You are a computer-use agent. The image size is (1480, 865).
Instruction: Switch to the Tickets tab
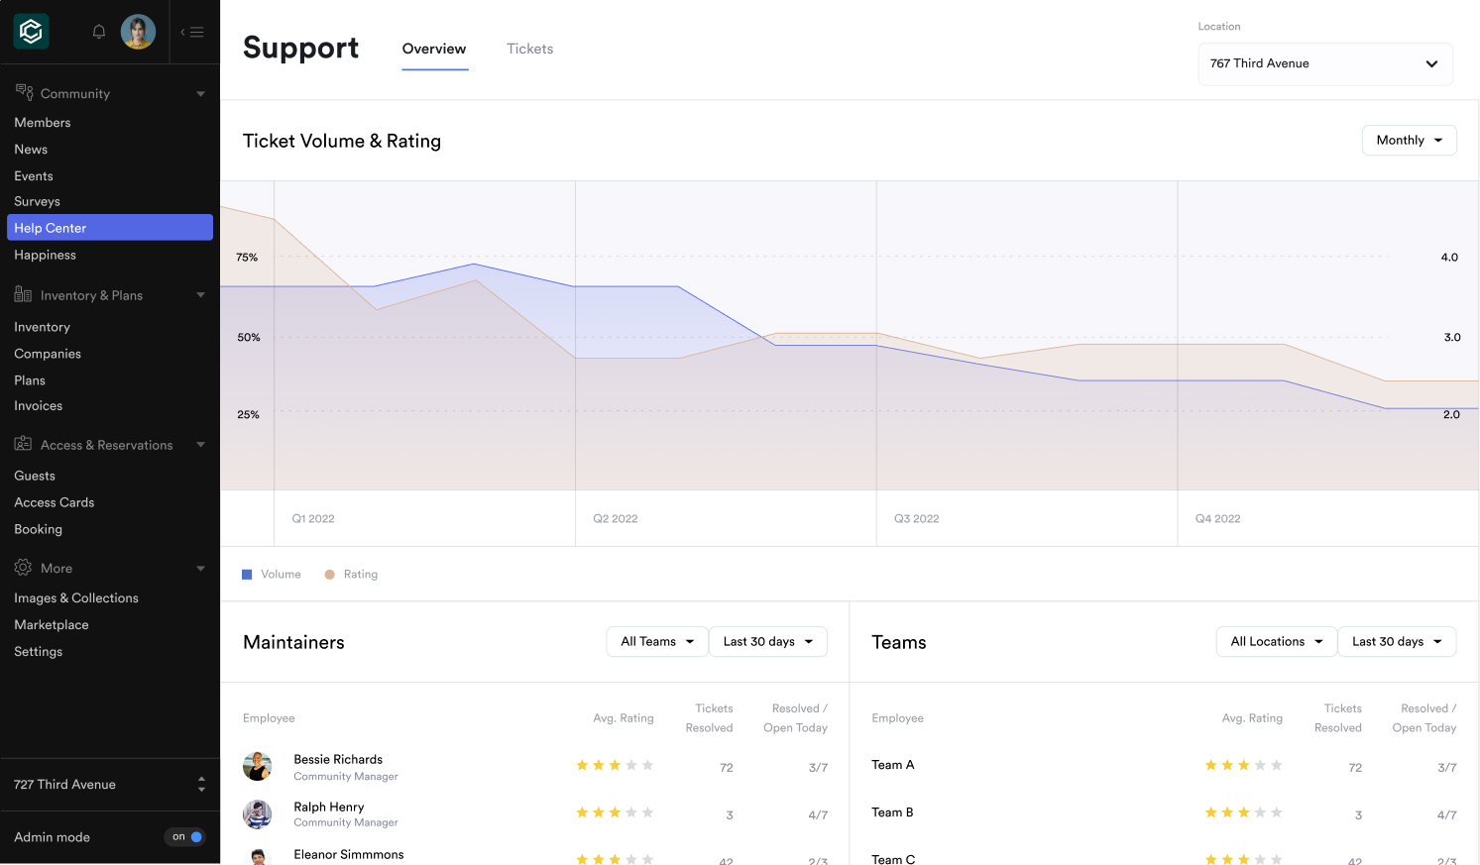point(529,49)
